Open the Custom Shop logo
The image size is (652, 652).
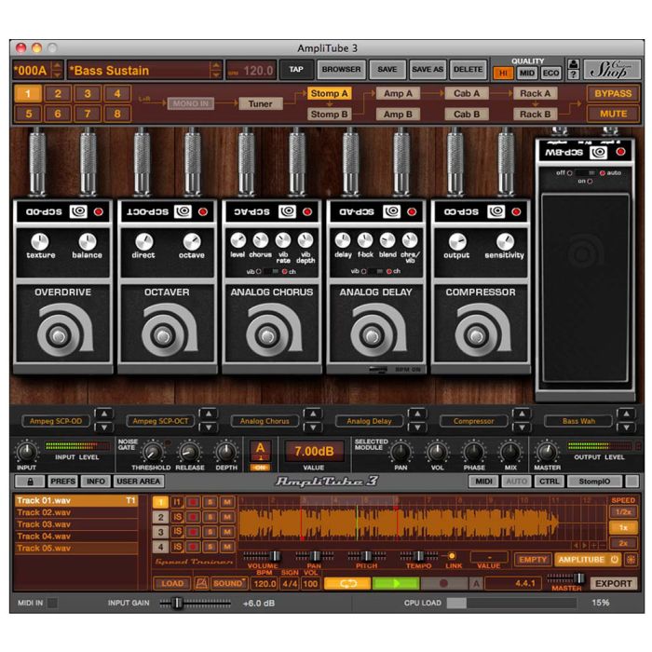click(x=612, y=70)
